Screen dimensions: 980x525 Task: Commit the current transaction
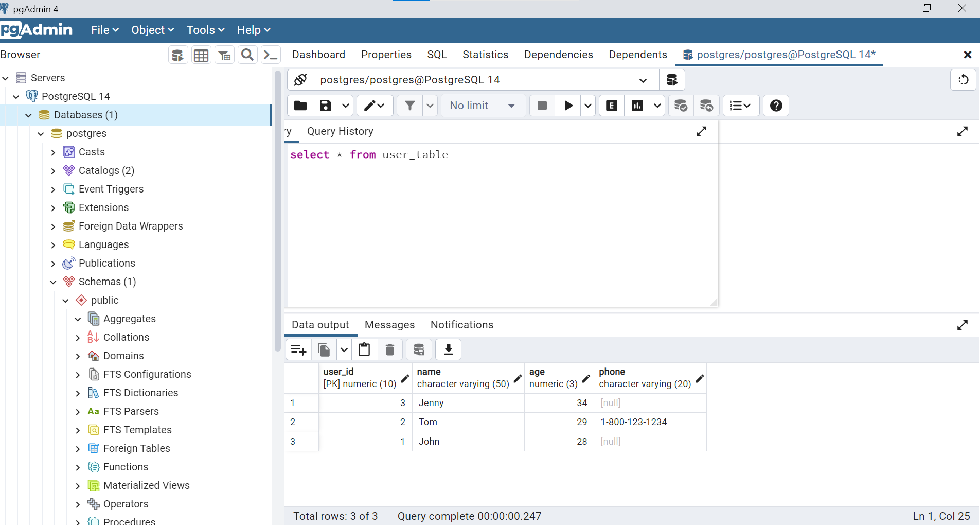click(x=681, y=106)
